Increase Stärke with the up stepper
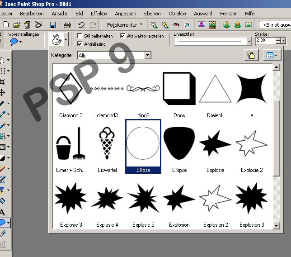The width and height of the screenshot is (291, 257). [x=278, y=39]
